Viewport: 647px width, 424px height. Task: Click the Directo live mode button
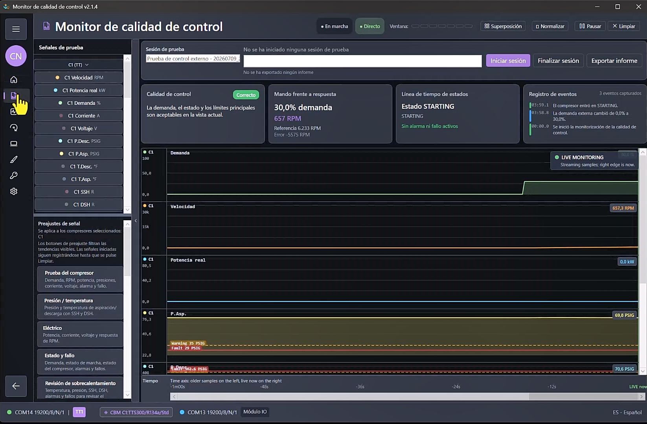pyautogui.click(x=370, y=26)
